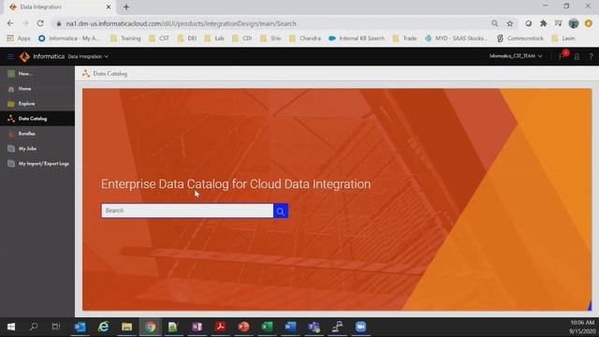Reload the page with refresh icon

40,23
